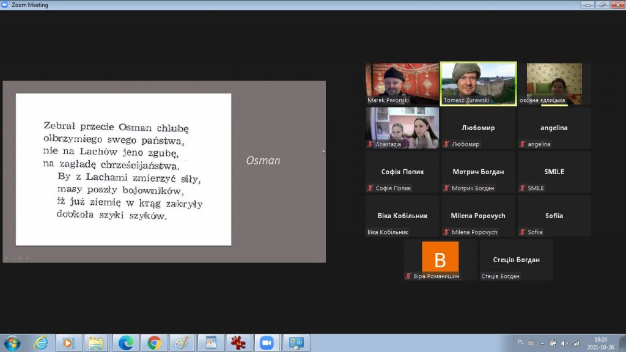Image resolution: width=626 pixels, height=352 pixels.
Task: Click the Стеців Богдан participant tile
Action: click(516, 260)
